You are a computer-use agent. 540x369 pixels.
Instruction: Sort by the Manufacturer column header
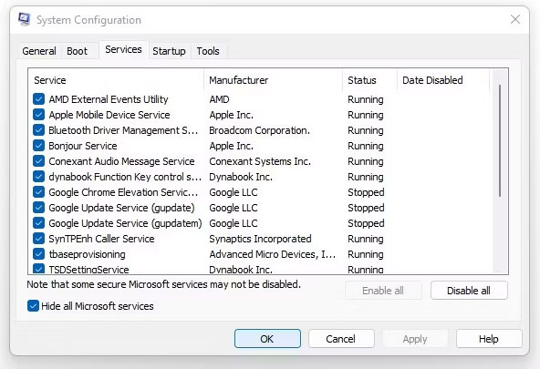(x=273, y=80)
